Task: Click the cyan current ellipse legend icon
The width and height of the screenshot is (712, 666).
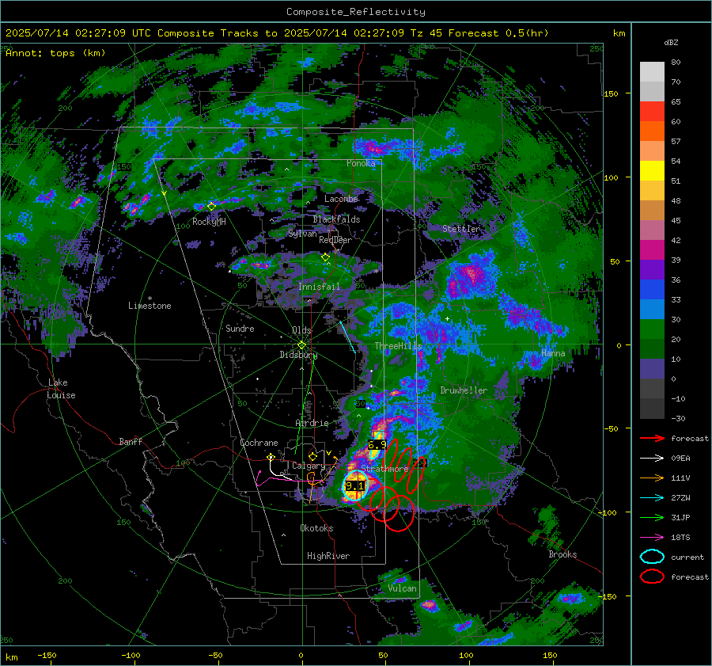Action: pos(652,557)
